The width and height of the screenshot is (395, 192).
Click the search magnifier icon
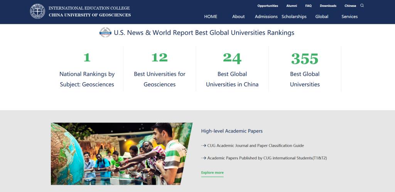coord(362,6)
